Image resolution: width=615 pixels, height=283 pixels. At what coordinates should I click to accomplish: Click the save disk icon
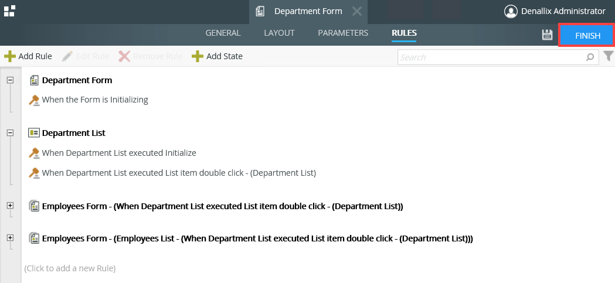[547, 35]
